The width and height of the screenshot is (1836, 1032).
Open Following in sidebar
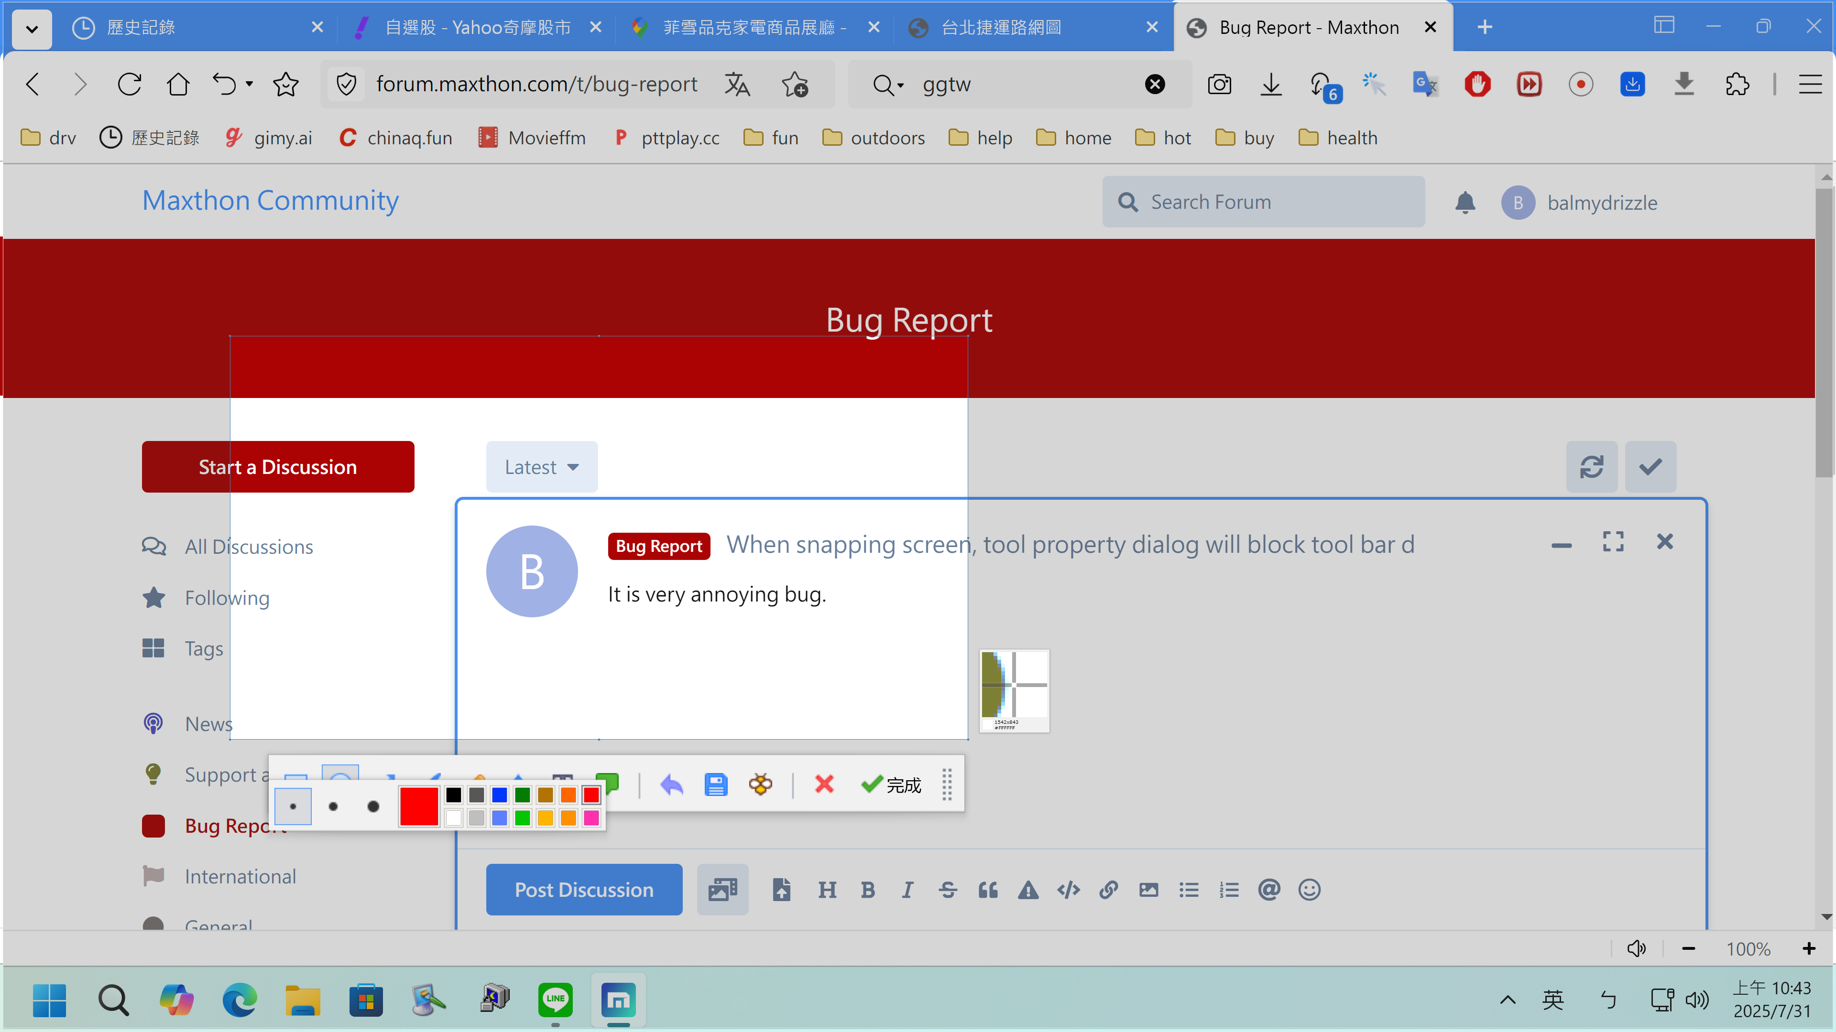(206, 598)
